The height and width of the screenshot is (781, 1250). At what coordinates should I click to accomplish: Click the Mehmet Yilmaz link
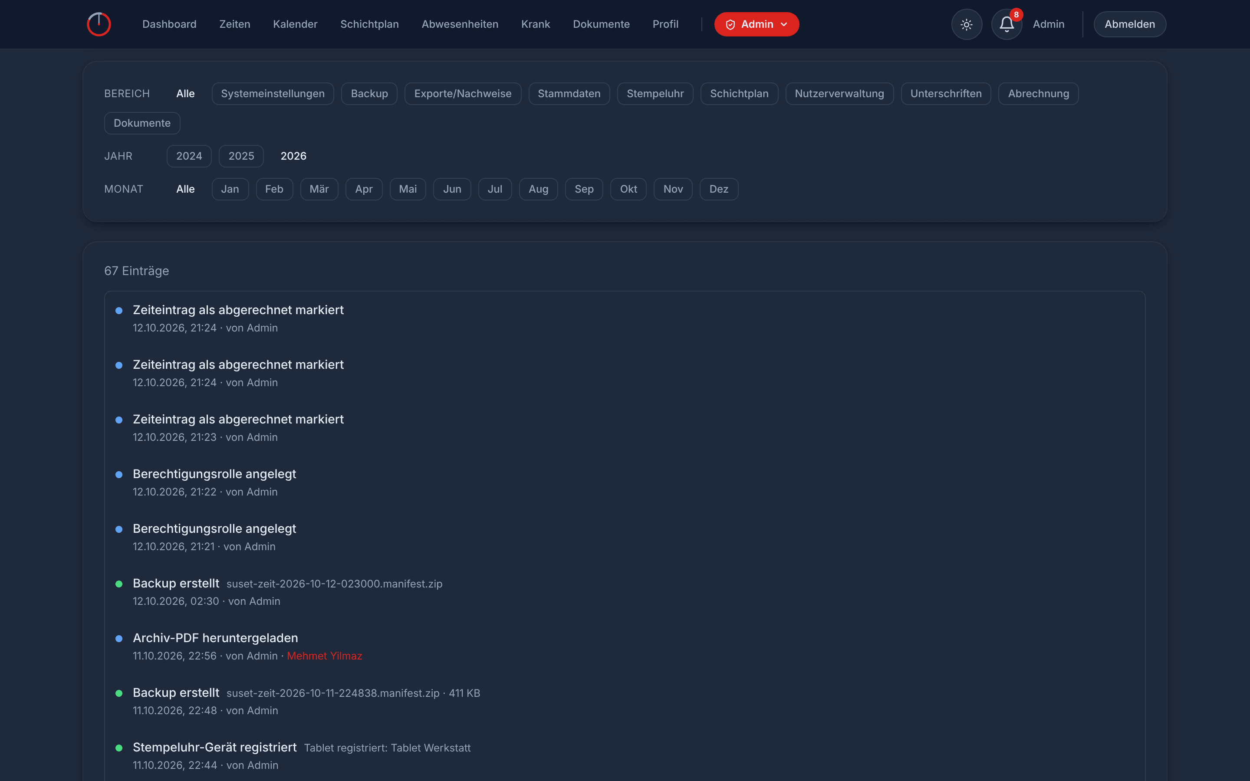(x=324, y=656)
